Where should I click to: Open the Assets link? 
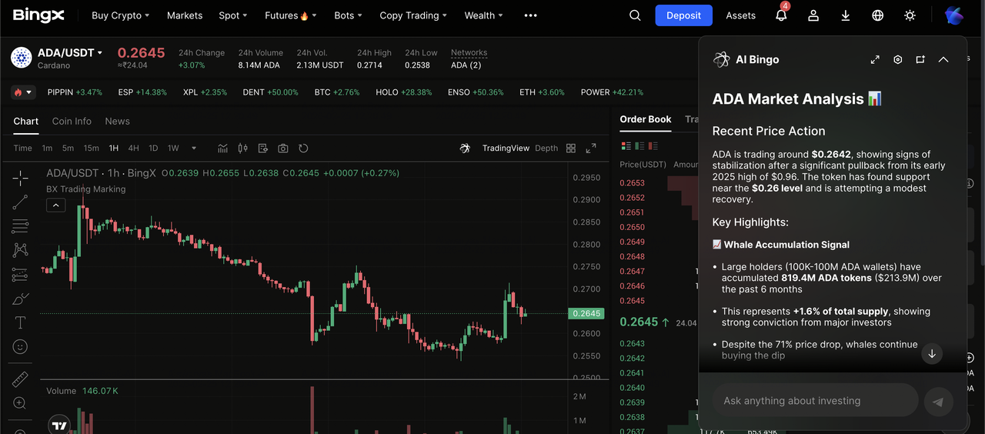tap(740, 15)
